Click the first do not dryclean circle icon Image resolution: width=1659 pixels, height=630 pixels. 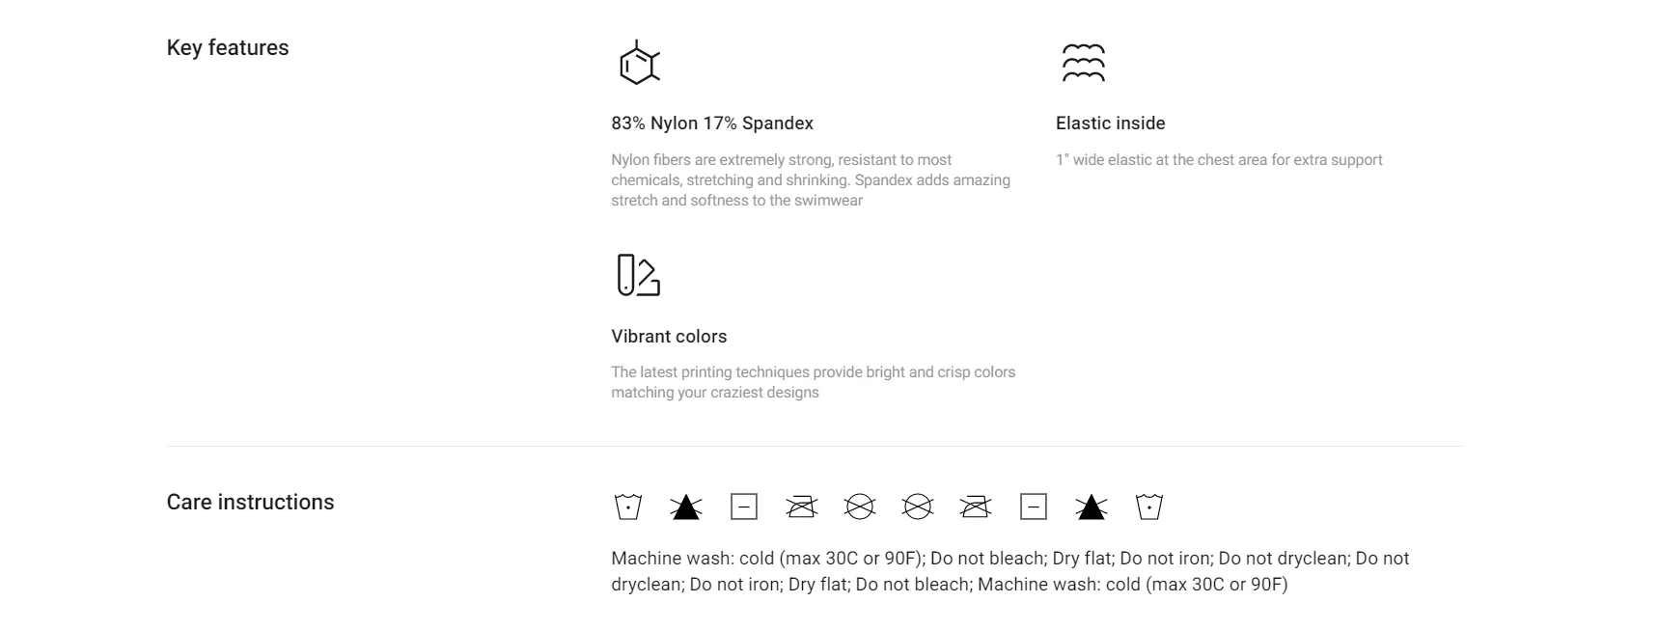[860, 507]
